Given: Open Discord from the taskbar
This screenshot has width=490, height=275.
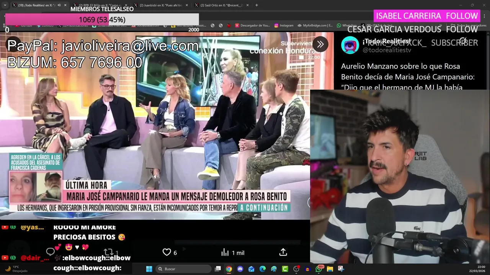Looking at the screenshot, I should 240,269.
